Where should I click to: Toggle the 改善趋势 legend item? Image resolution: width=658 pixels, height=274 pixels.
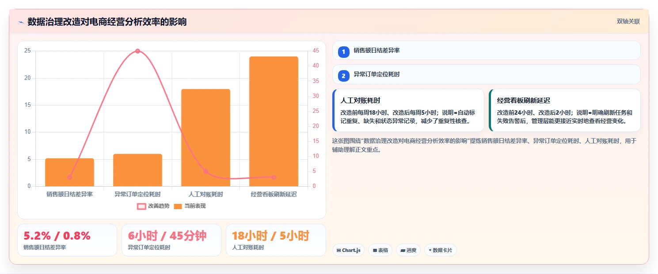pyautogui.click(x=153, y=206)
